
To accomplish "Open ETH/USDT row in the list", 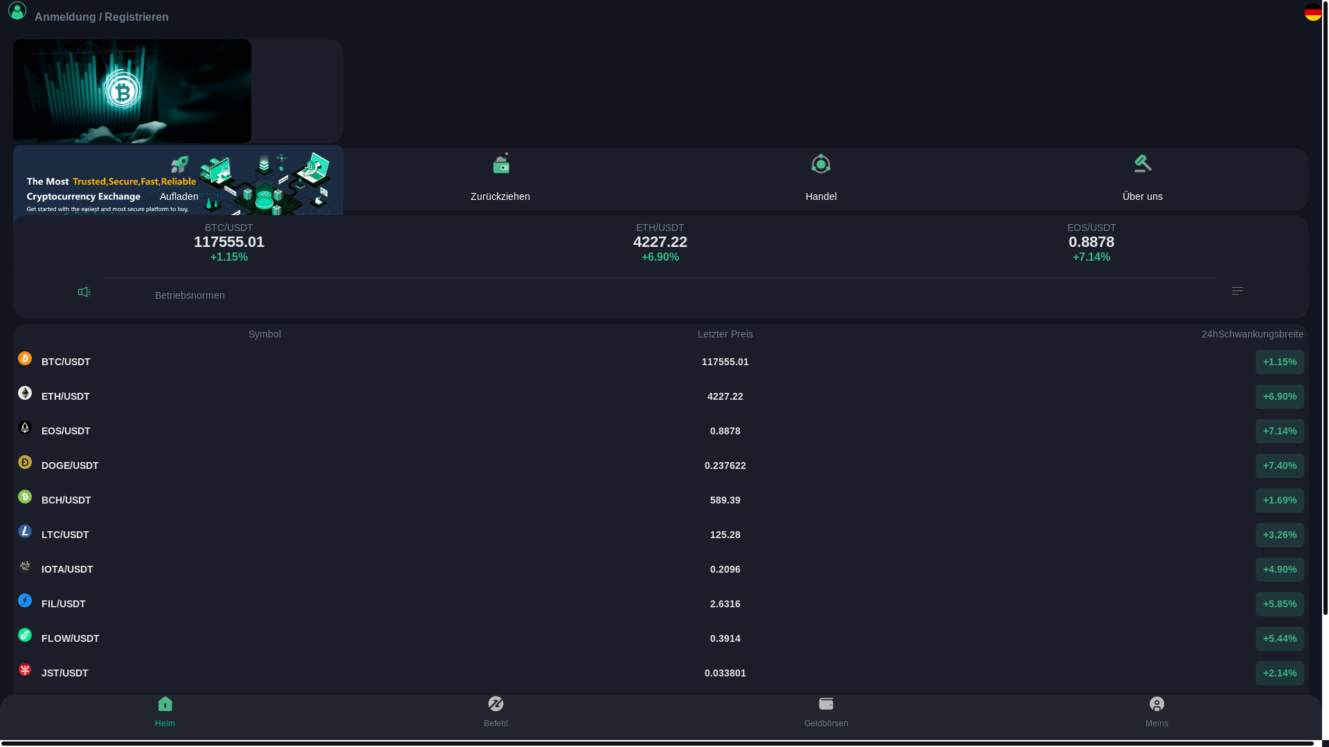I will [661, 396].
